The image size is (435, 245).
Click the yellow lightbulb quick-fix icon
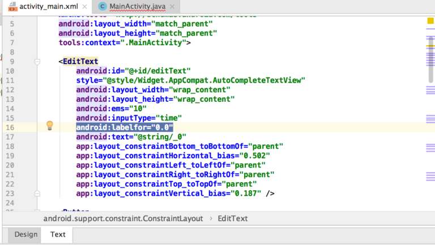point(50,126)
